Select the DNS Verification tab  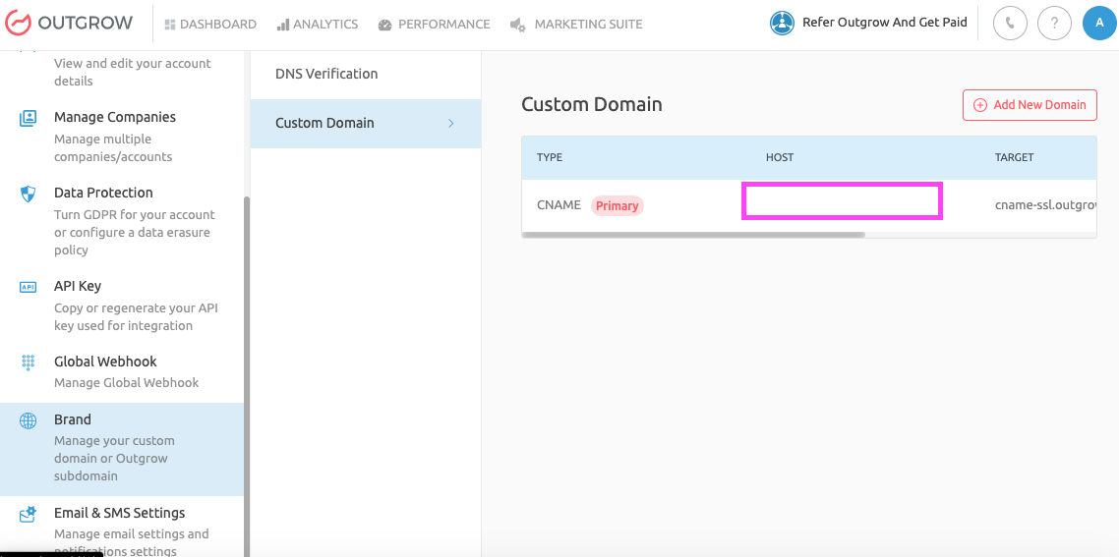pos(326,74)
